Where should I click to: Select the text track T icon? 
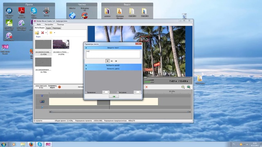[42, 96]
